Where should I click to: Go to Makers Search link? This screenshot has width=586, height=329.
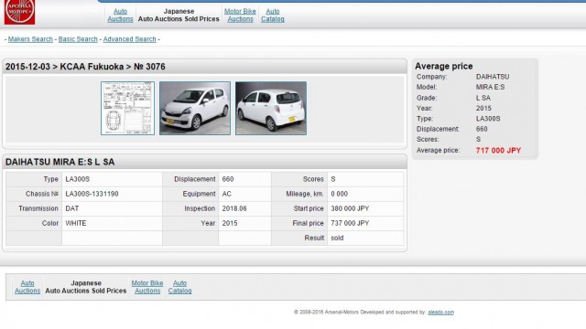pos(30,39)
